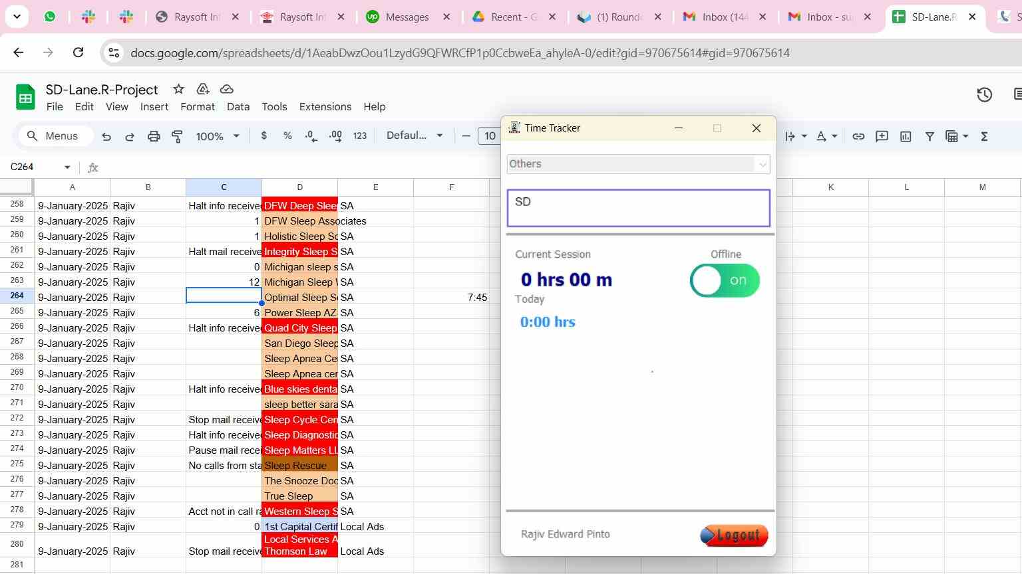Click the font size box showing 10
This screenshot has height=574, width=1022.
(x=490, y=136)
